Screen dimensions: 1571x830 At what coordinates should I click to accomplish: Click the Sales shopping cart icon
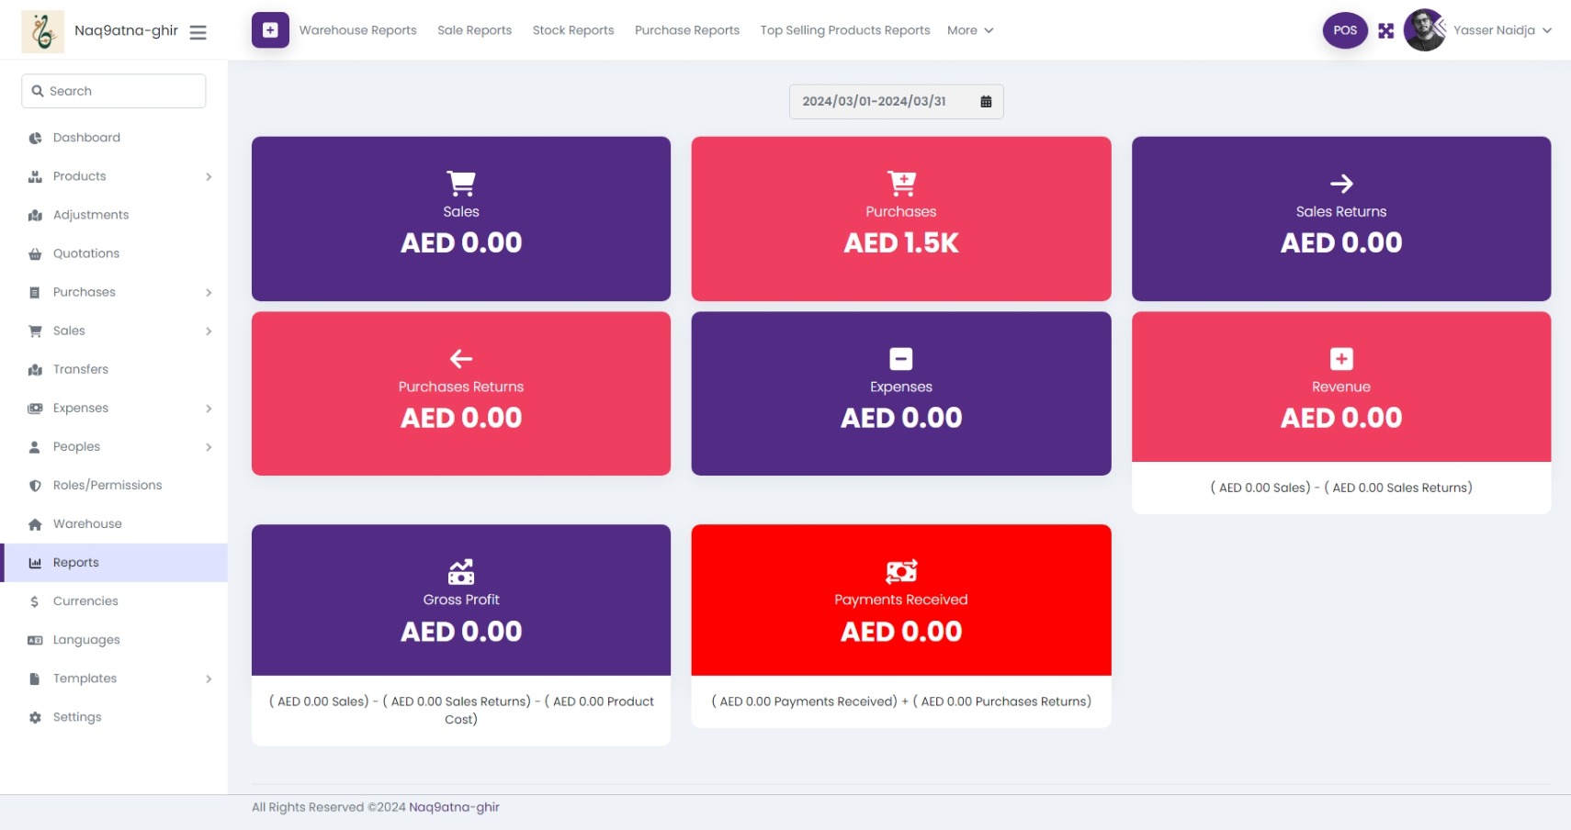[x=461, y=184]
